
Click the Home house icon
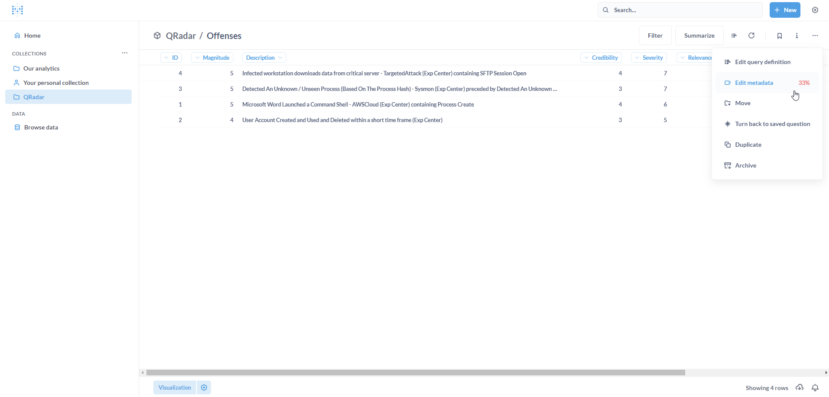17,36
